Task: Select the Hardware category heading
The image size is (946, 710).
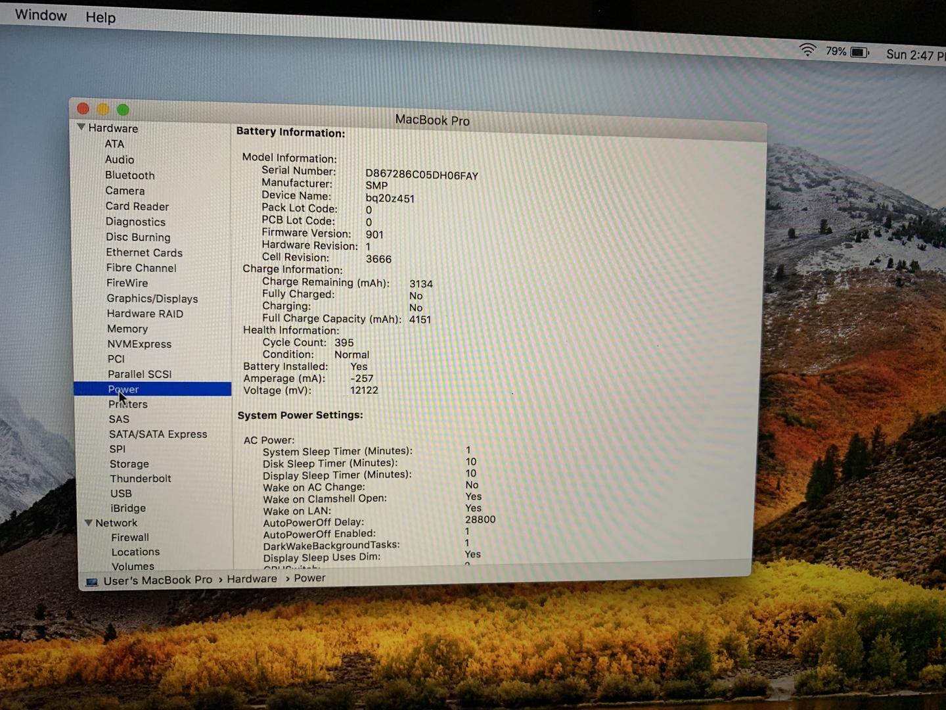Action: click(113, 128)
